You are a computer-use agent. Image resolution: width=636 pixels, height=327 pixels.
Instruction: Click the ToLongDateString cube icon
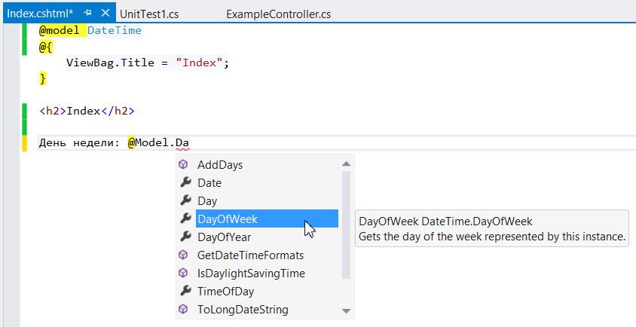coord(183,309)
